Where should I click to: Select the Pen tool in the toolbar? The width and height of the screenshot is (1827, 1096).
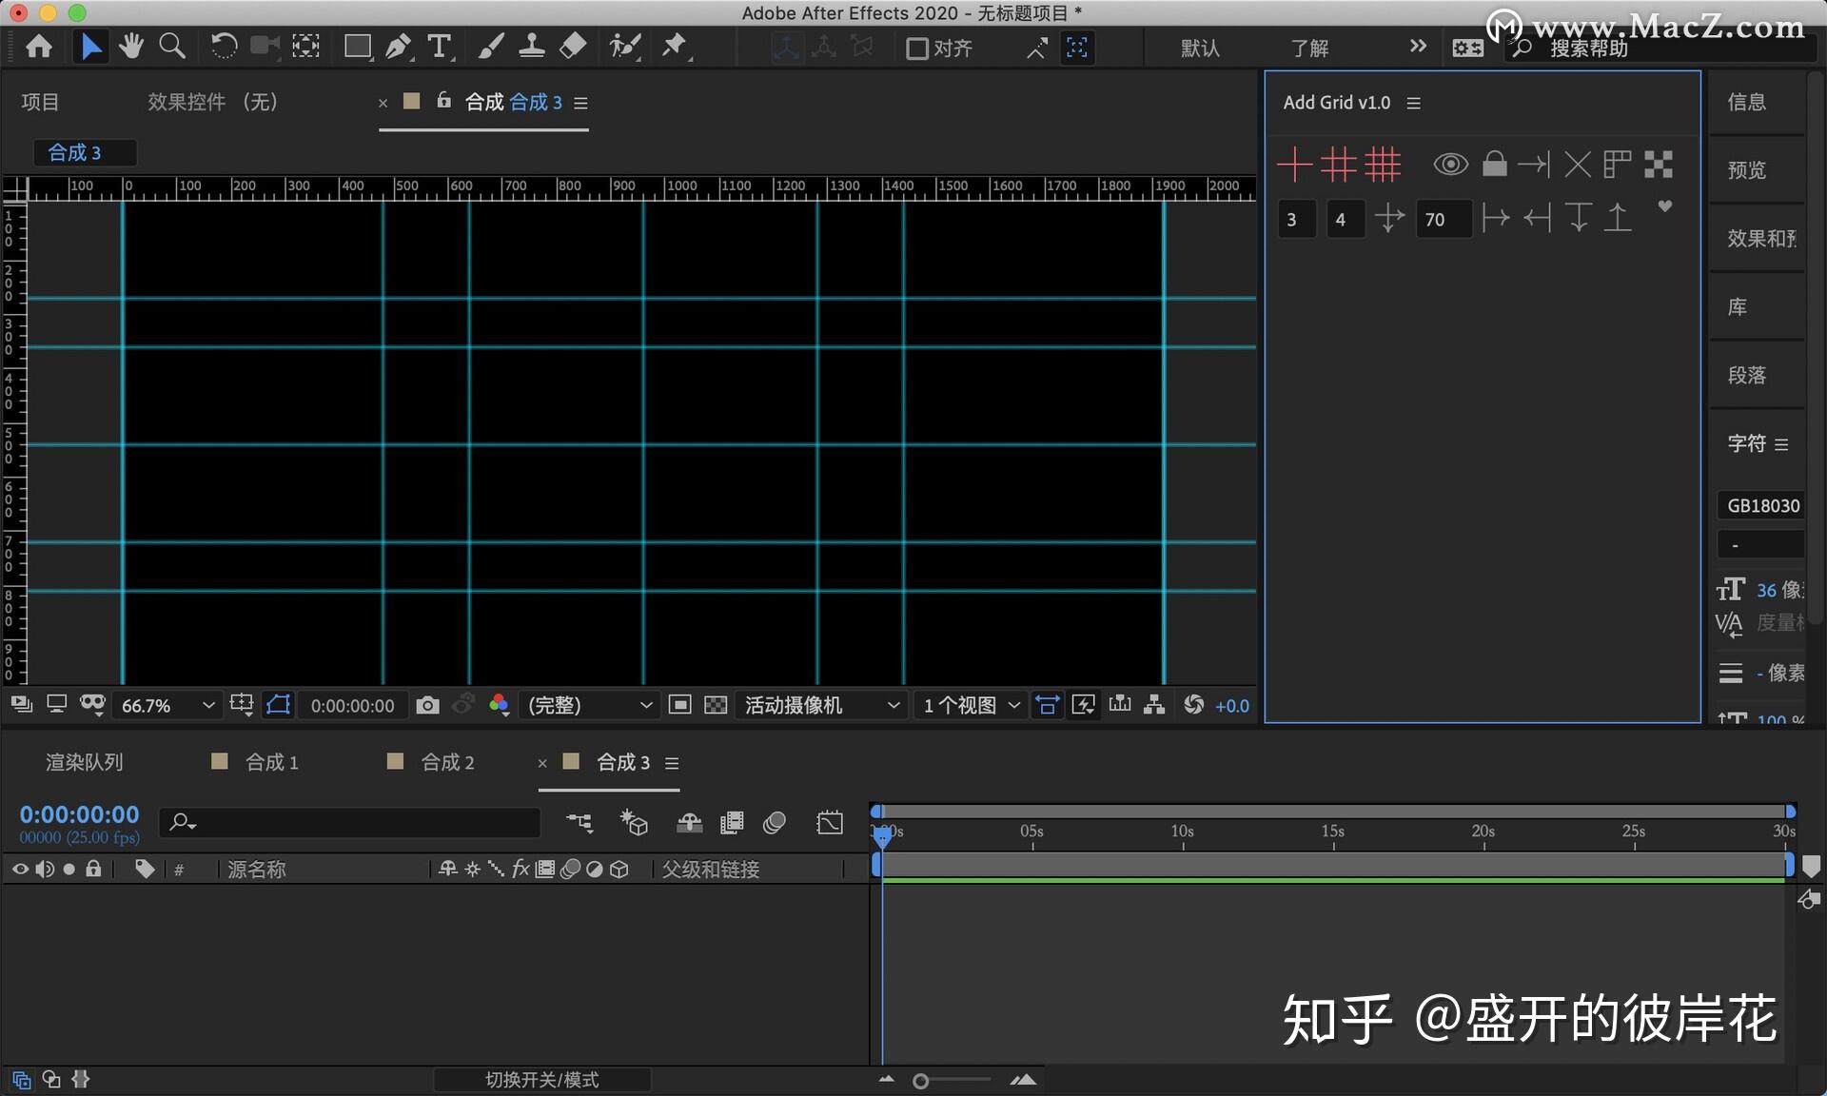point(399,46)
